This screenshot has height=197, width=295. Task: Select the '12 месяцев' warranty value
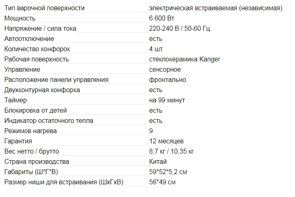pos(167,141)
